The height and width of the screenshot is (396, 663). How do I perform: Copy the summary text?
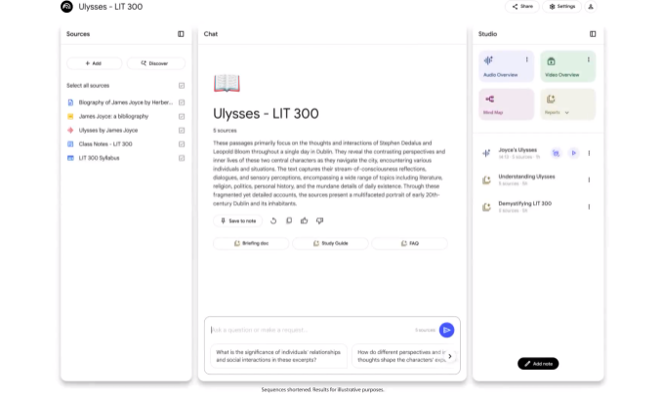coord(289,220)
